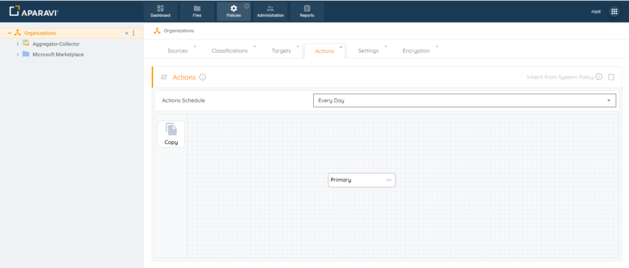Select the Copy action tile
The width and height of the screenshot is (629, 268).
[x=171, y=134]
